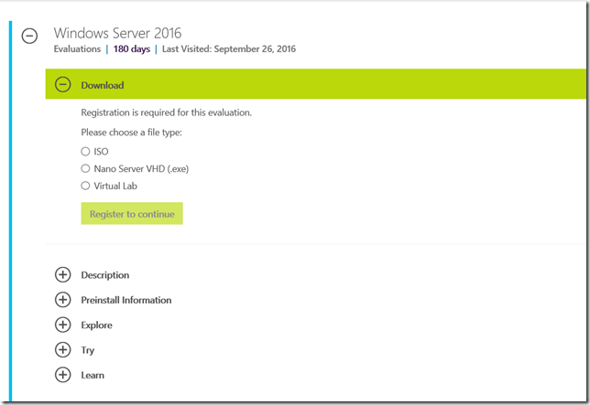Expand the Explore section label
The height and width of the screenshot is (405, 590).
click(x=96, y=325)
